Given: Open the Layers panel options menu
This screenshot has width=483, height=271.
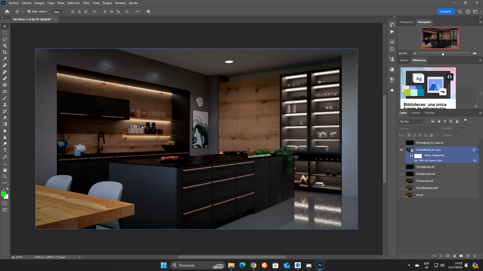Looking at the screenshot, I should click(x=480, y=113).
